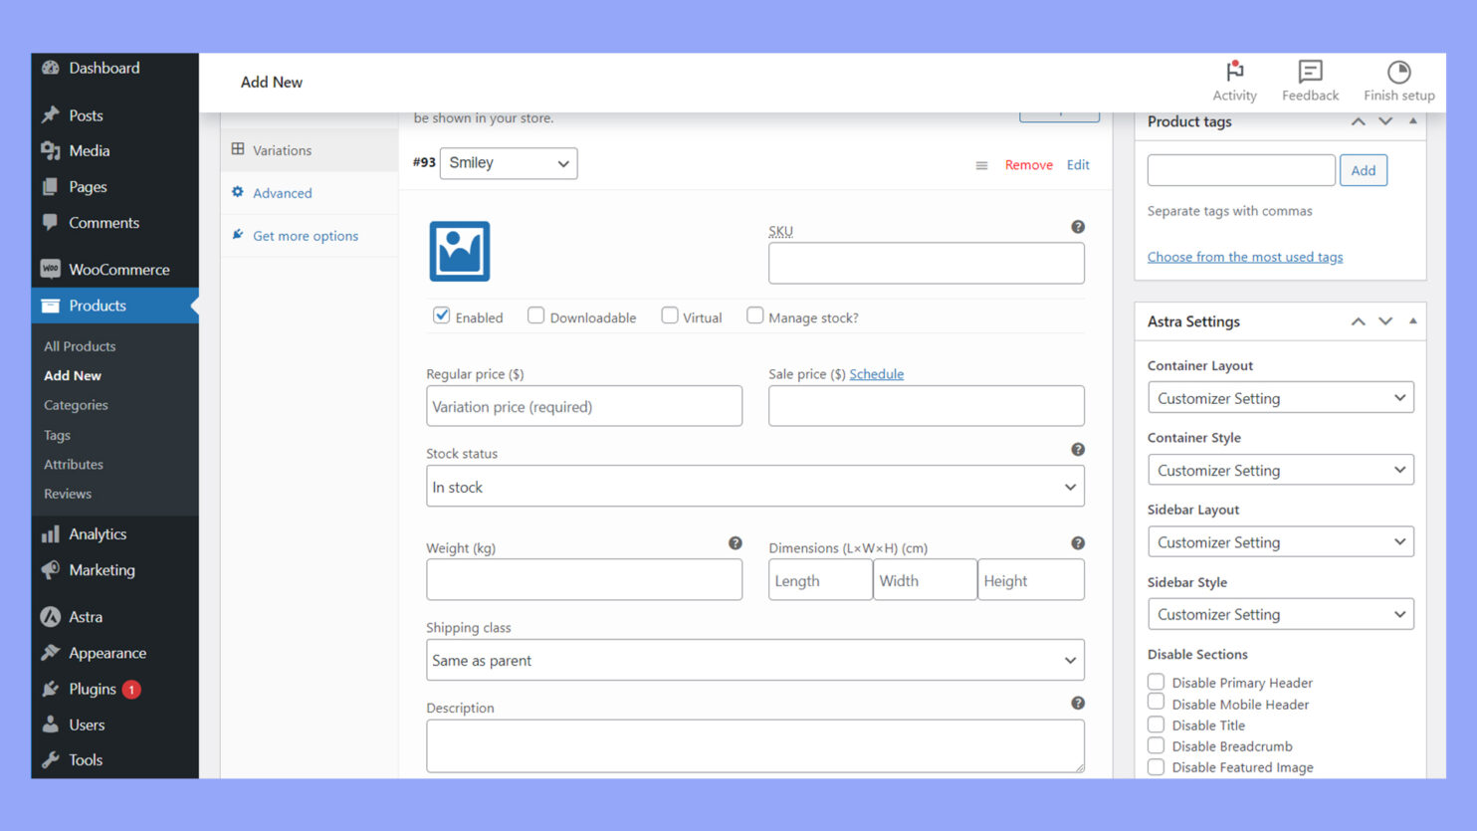Open the variation attribute dropdown showing Smiley
Viewport: 1477px width, 831px height.
click(x=508, y=163)
